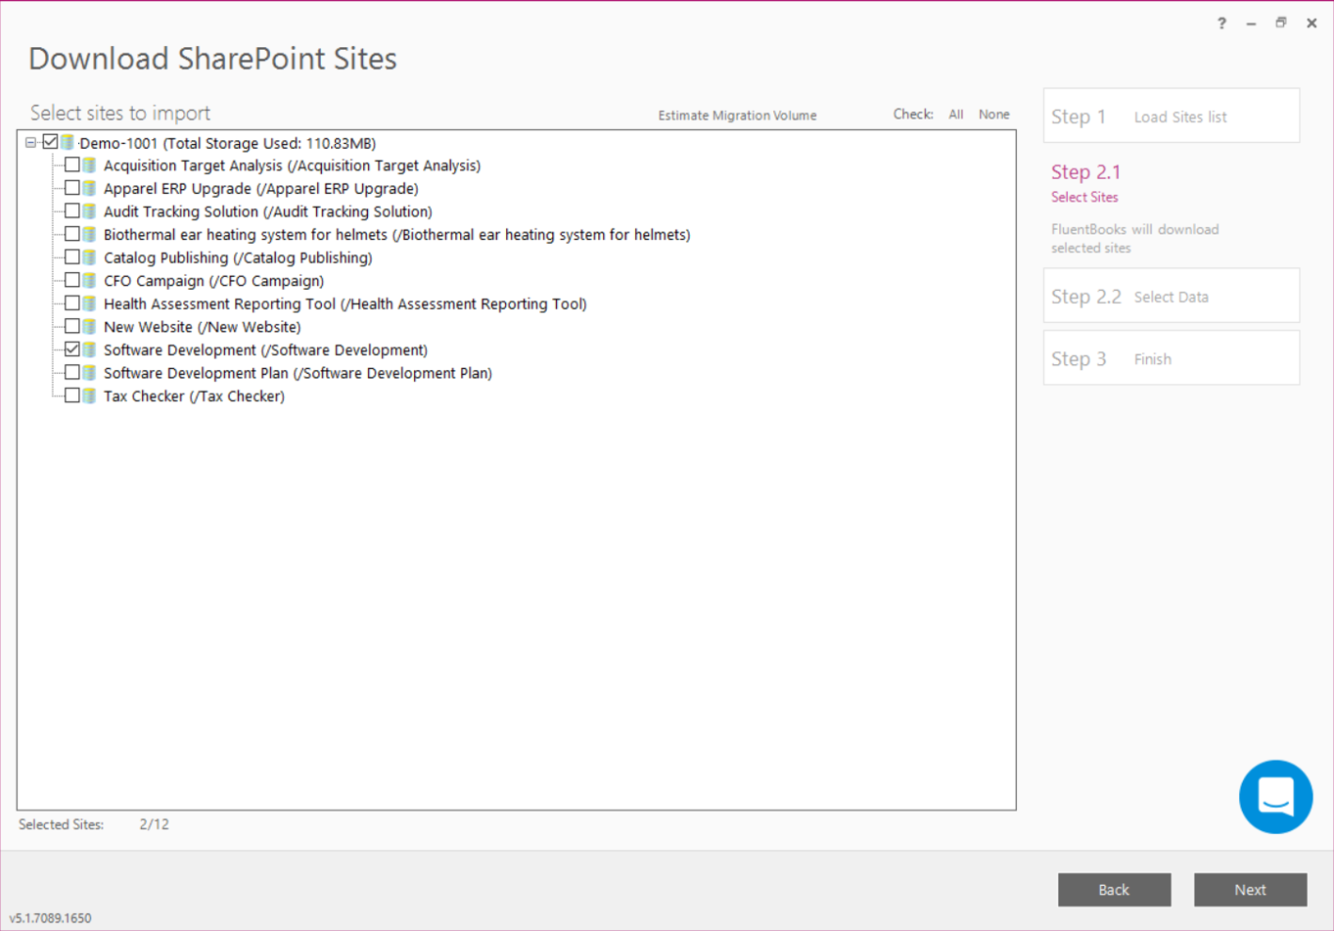Click the Acquisition Target Analysis site icon
This screenshot has width=1334, height=931.
(x=89, y=165)
